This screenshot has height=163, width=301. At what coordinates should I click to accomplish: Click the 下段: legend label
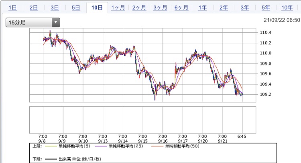pos(37,159)
